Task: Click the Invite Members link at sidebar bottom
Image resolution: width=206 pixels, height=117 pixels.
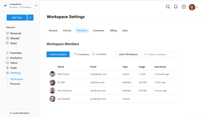Action: pyautogui.click(x=20, y=113)
